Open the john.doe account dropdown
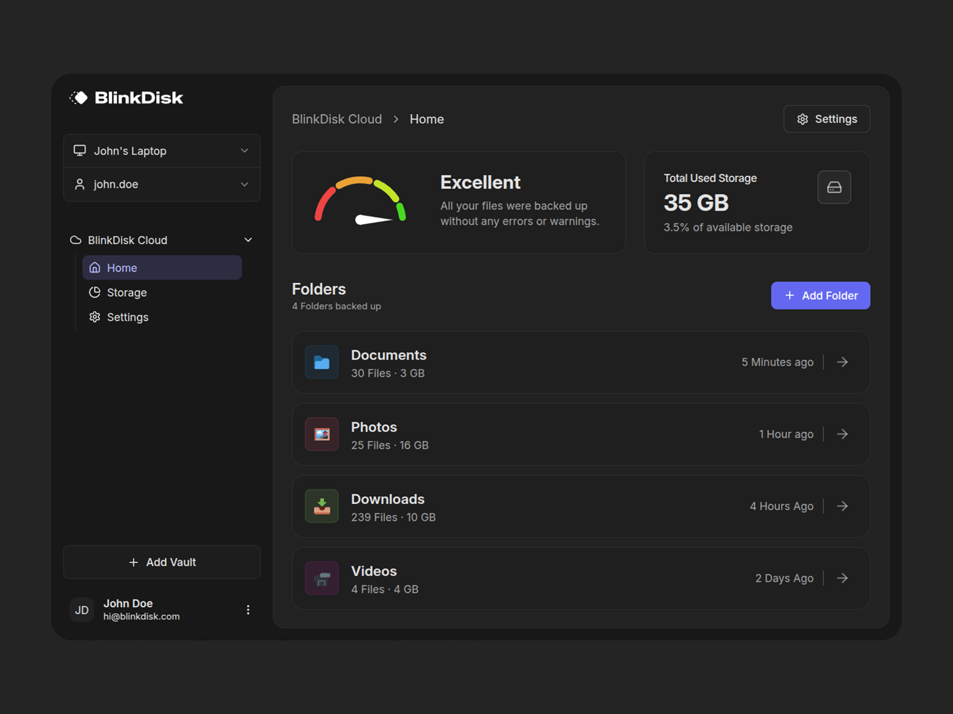The height and width of the screenshot is (714, 953). point(162,184)
